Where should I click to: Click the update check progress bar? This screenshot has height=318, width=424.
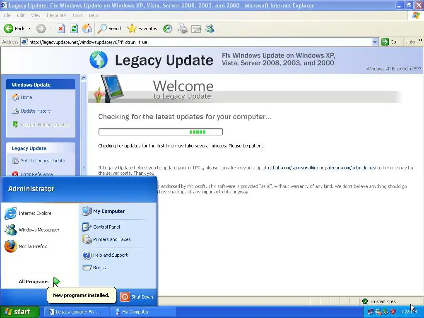pos(161,132)
